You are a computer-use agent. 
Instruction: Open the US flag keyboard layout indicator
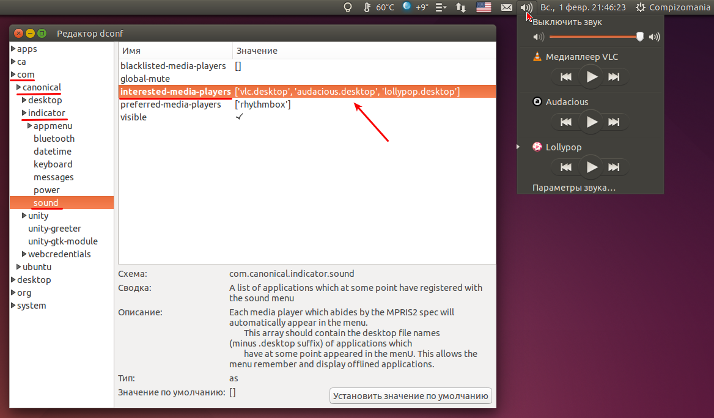tap(484, 7)
